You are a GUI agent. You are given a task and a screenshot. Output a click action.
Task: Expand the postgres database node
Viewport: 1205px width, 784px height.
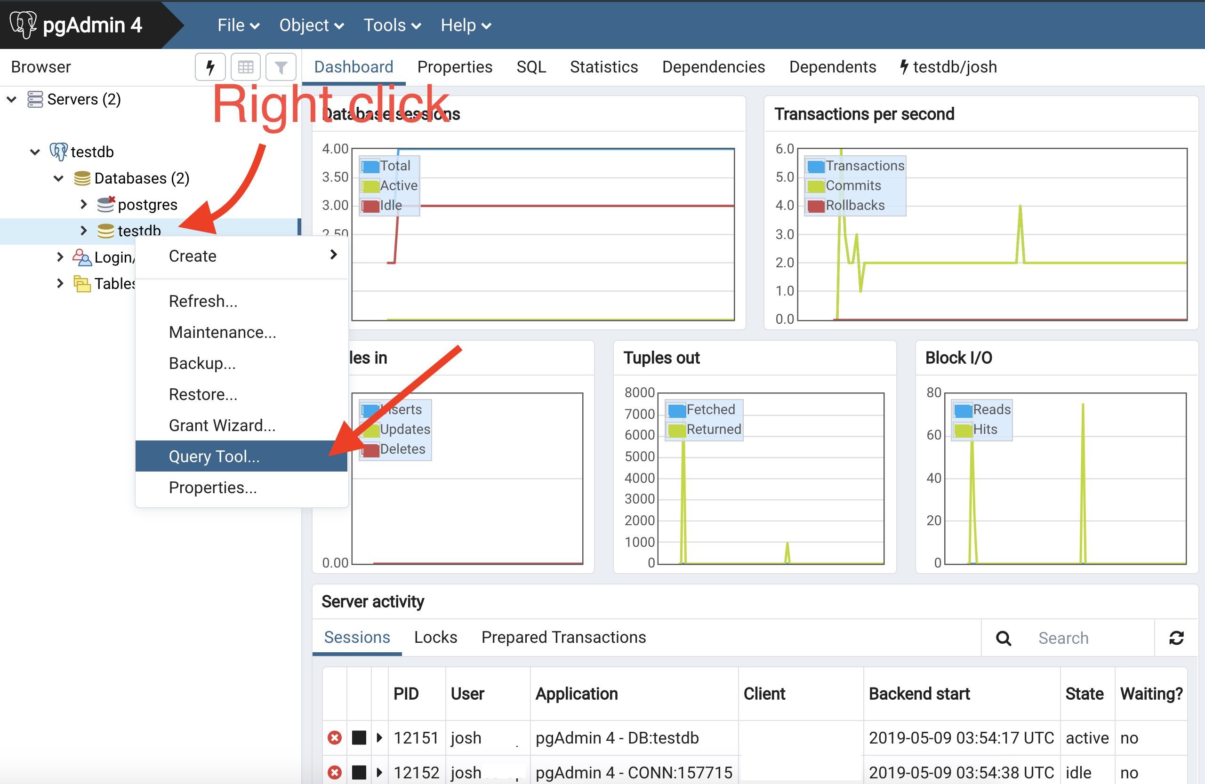pos(83,205)
